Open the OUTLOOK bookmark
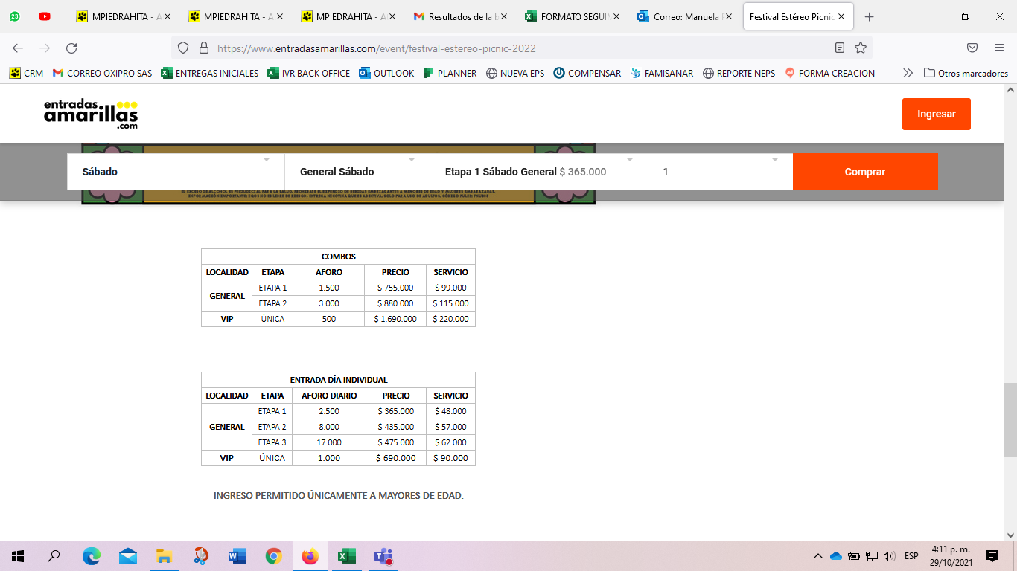The width and height of the screenshot is (1017, 571). pyautogui.click(x=386, y=73)
